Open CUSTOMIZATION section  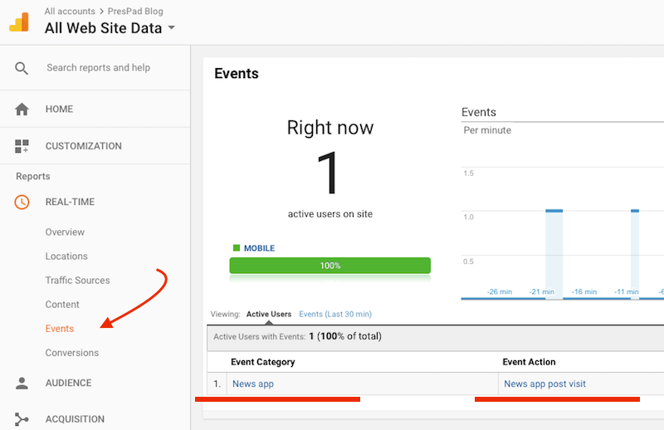(x=84, y=146)
